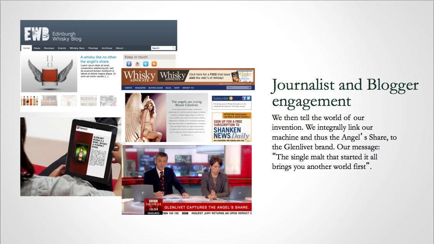Click the 16:54 time on BBC ticker
The height and width of the screenshot is (244, 434).
(x=154, y=209)
